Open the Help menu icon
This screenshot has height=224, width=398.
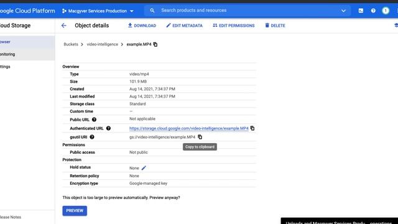point(373,11)
